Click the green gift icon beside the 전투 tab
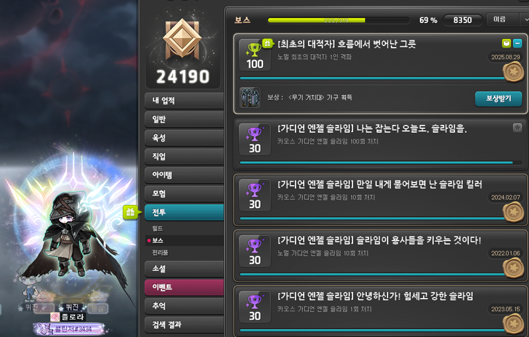 [130, 212]
